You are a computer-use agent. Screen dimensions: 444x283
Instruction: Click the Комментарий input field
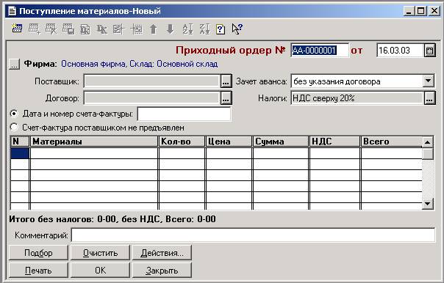click(x=253, y=235)
